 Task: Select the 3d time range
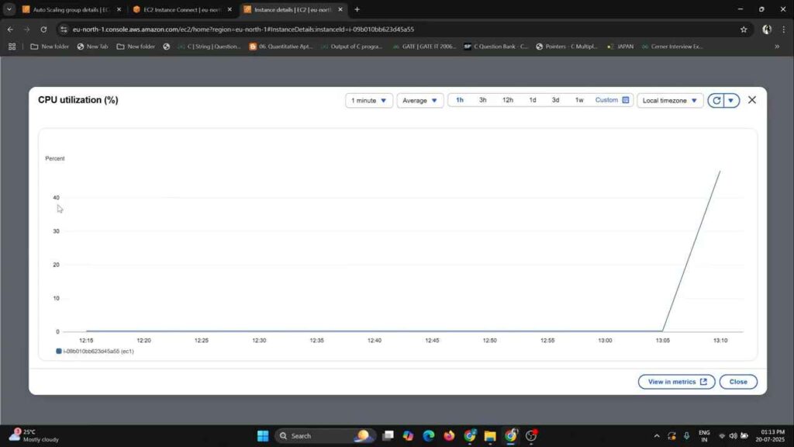tap(555, 100)
